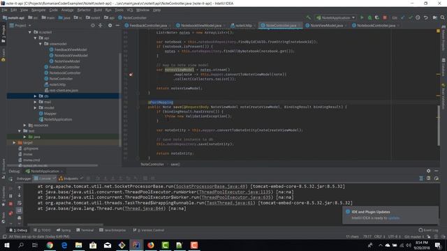Stop the app with red toolbar square
The width and height of the screenshot is (447, 251).
[x=385, y=17]
